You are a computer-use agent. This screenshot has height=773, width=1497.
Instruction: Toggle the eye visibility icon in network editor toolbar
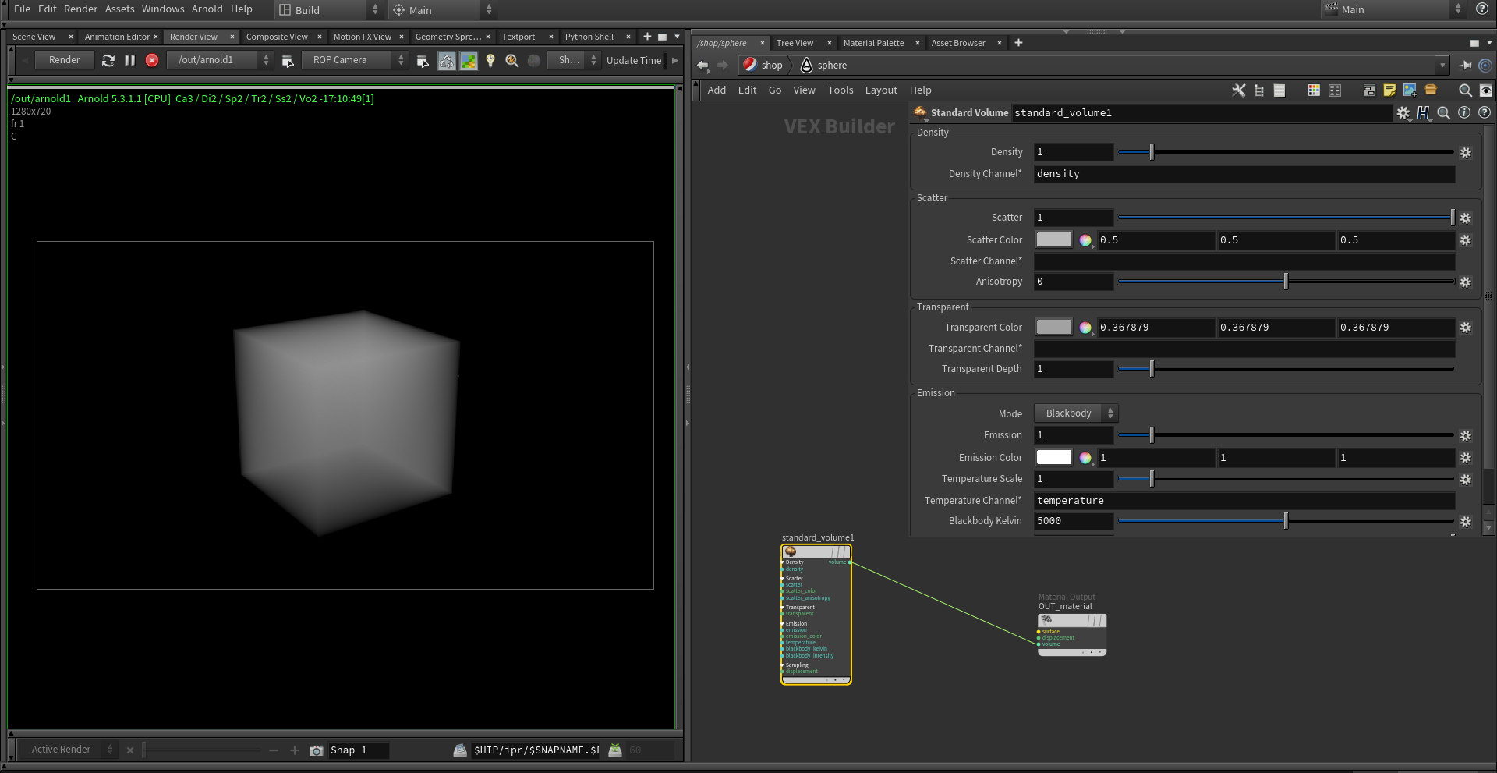1488,90
